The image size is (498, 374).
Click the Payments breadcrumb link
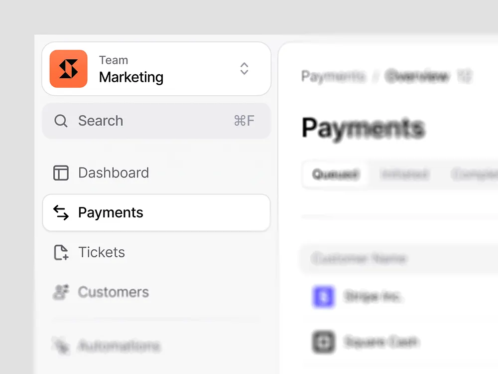pos(333,76)
